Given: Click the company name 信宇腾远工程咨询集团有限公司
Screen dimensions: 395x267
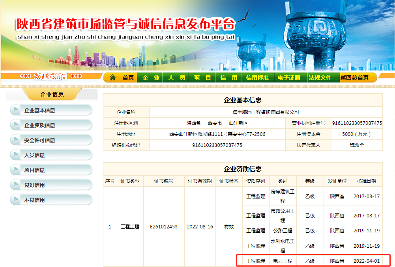Looking at the screenshot, I should click(265, 112).
